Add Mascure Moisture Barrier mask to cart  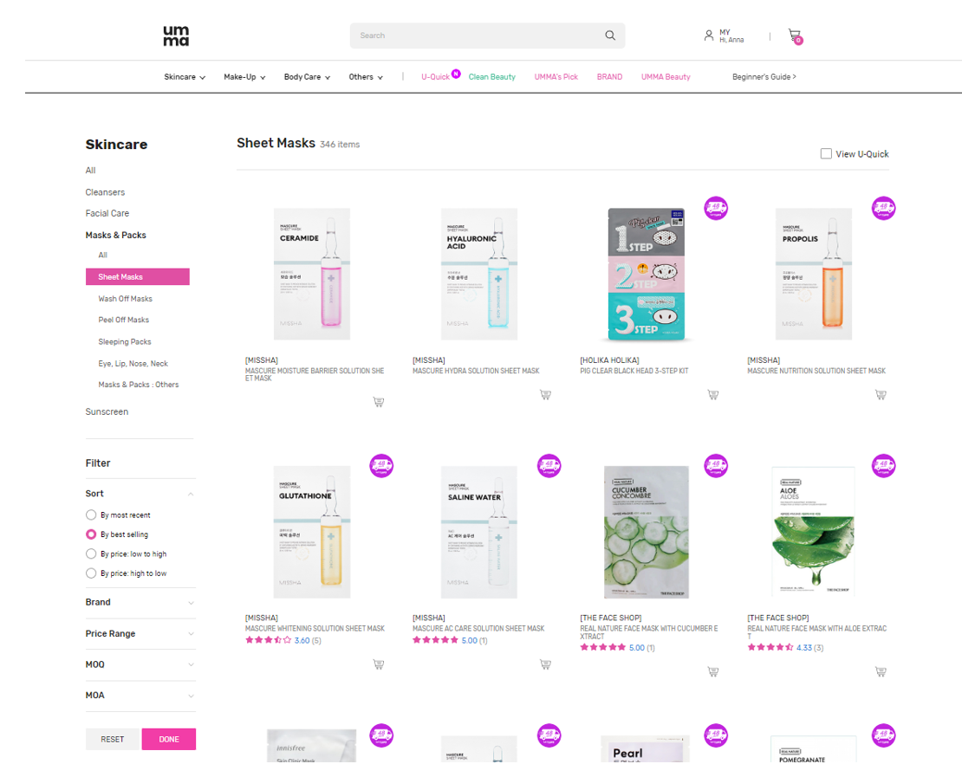379,402
